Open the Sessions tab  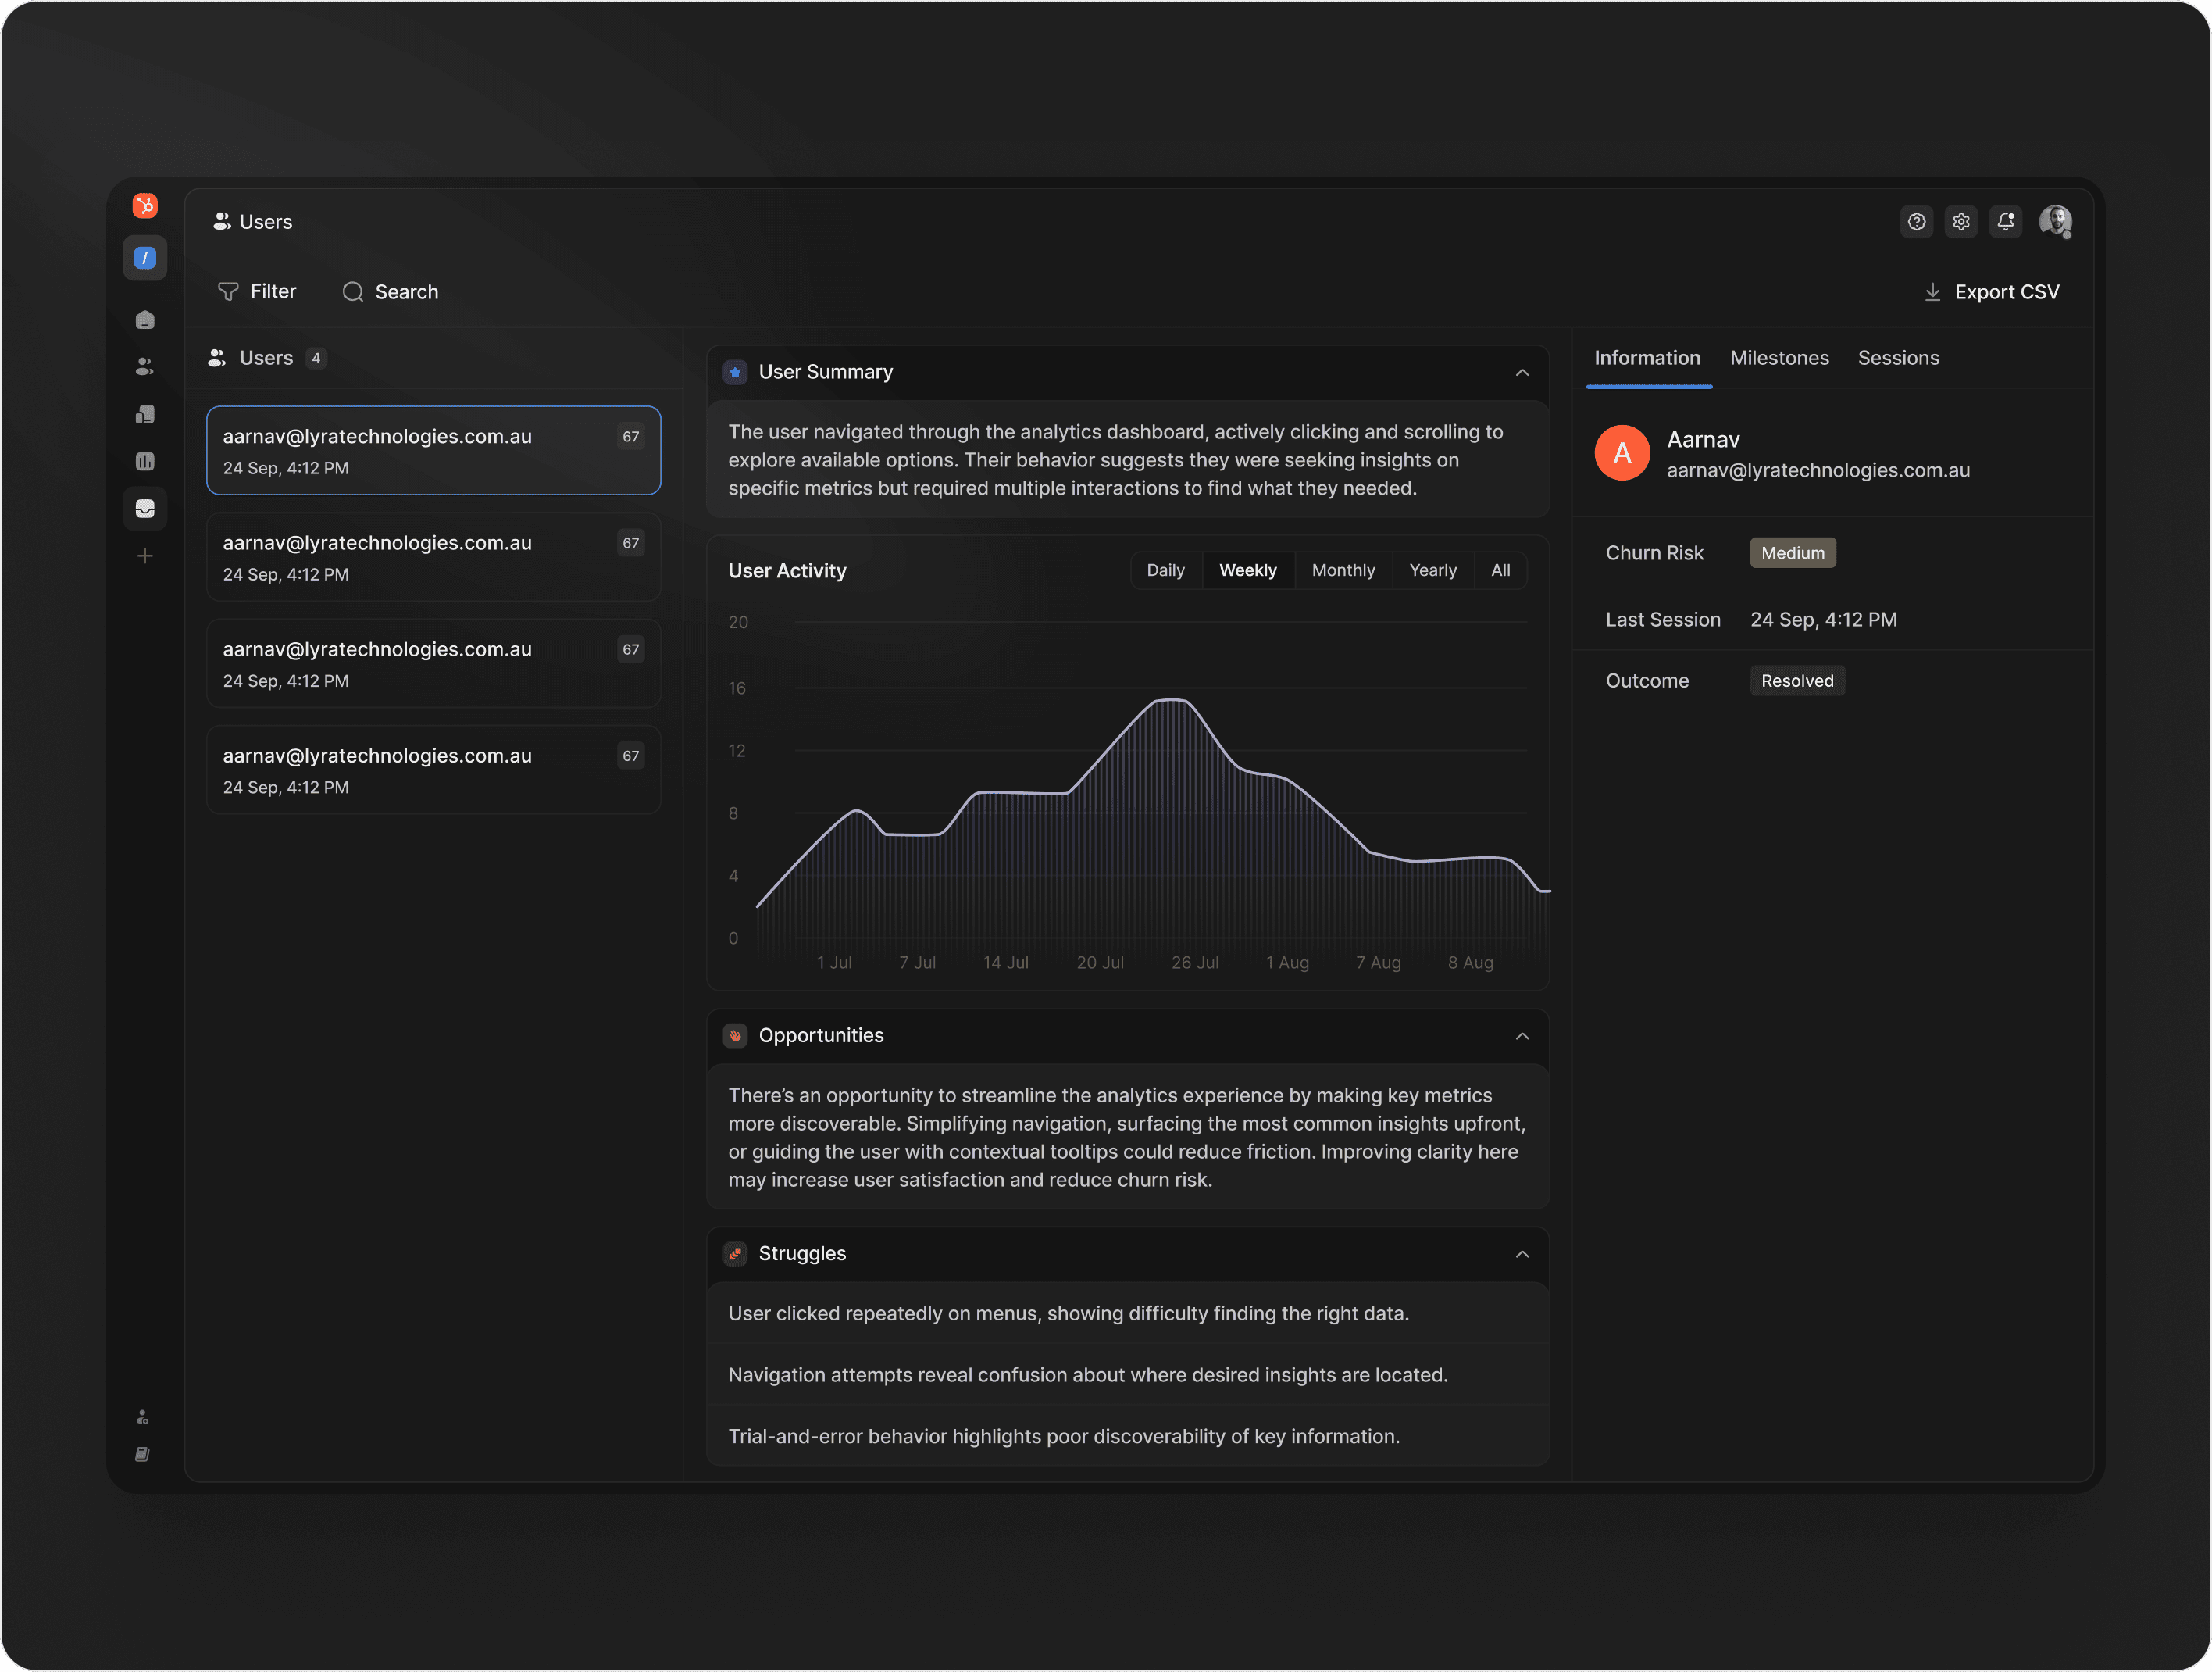pyautogui.click(x=1897, y=358)
